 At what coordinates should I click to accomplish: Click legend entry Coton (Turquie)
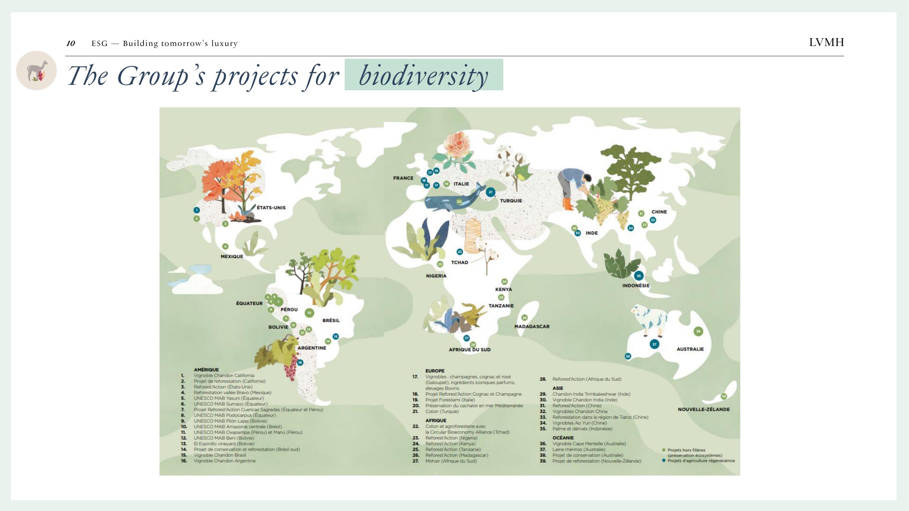tap(442, 412)
